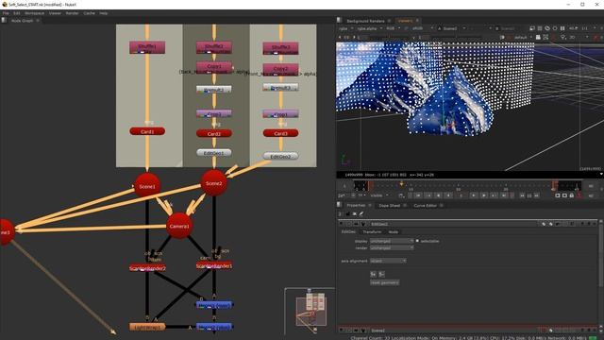
Task: Select the Camera1 node
Action: [179, 226]
